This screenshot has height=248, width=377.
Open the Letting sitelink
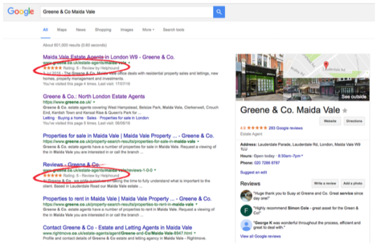[48, 118]
